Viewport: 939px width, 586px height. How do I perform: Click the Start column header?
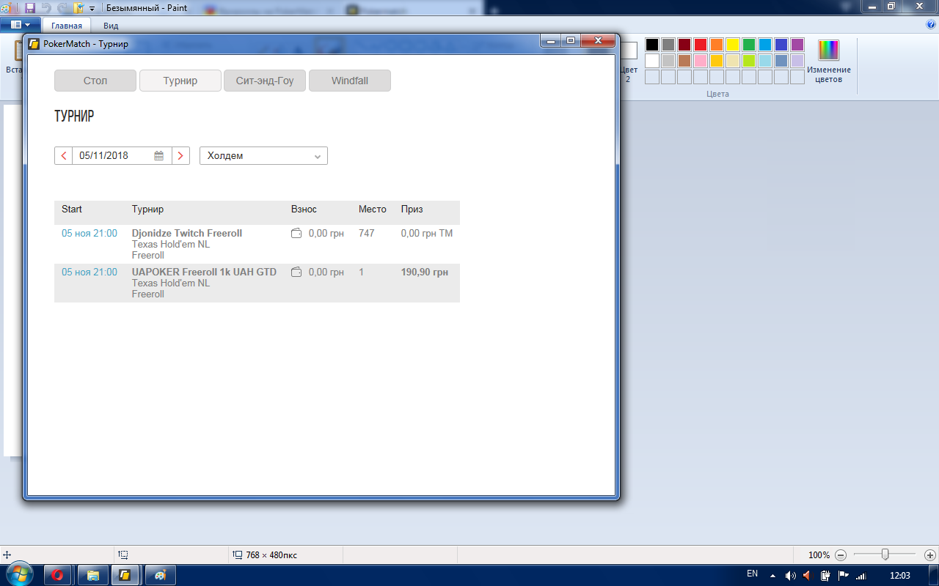[x=72, y=209]
